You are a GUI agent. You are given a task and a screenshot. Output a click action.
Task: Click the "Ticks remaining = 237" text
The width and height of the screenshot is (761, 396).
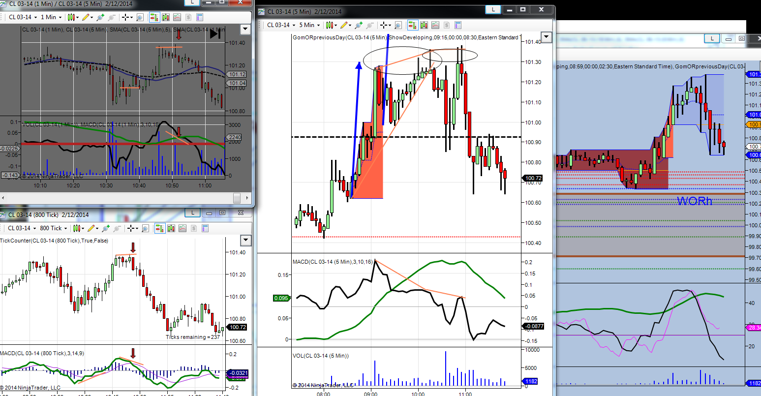193,337
